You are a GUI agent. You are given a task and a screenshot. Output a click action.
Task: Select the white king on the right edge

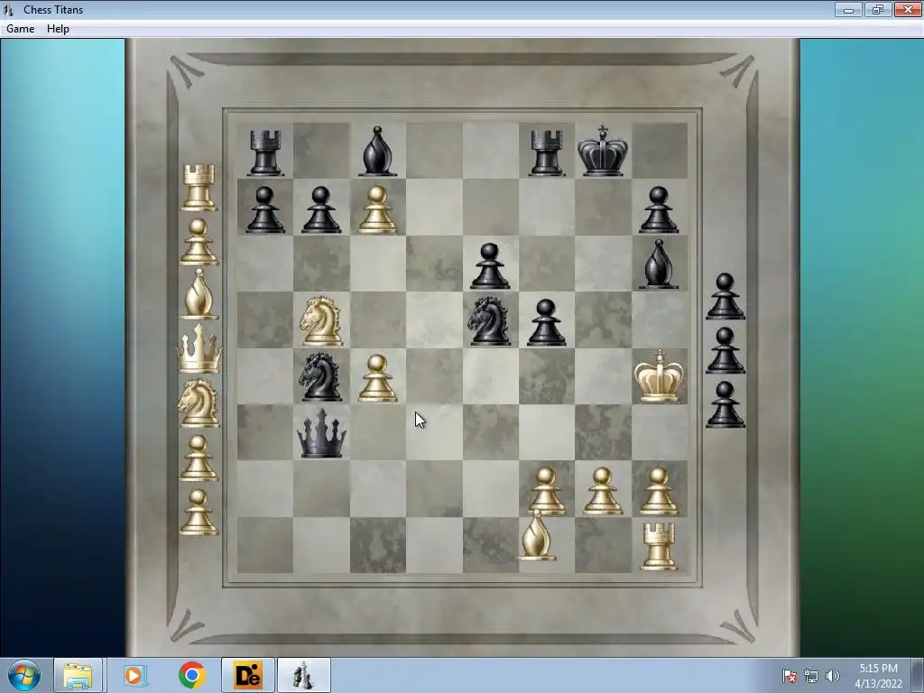tap(659, 376)
